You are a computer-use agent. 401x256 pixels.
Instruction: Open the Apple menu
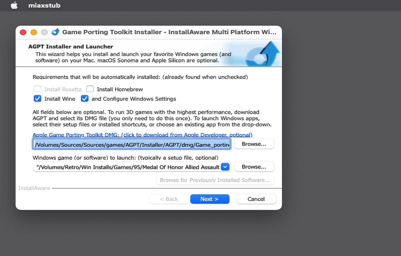(14, 6)
